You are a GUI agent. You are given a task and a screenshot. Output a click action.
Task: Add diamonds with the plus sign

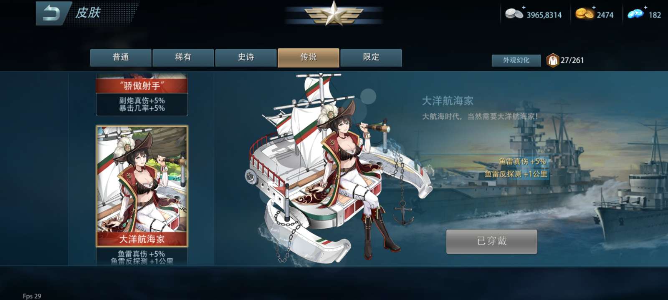pos(645,7)
